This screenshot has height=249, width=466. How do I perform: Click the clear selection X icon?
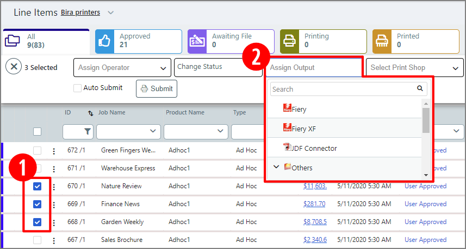coord(14,67)
